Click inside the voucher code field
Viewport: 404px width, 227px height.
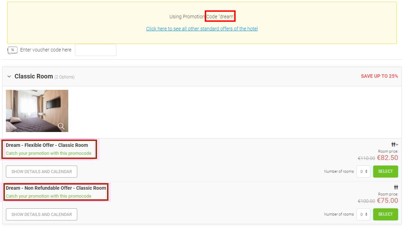pos(95,50)
